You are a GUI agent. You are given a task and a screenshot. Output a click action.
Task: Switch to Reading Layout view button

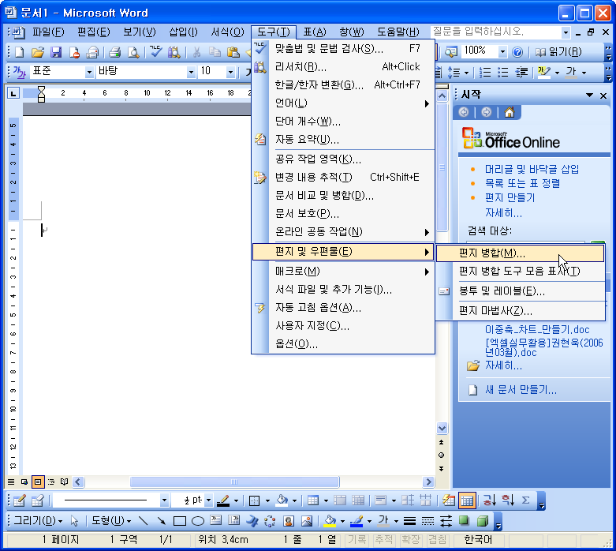(x=65, y=482)
